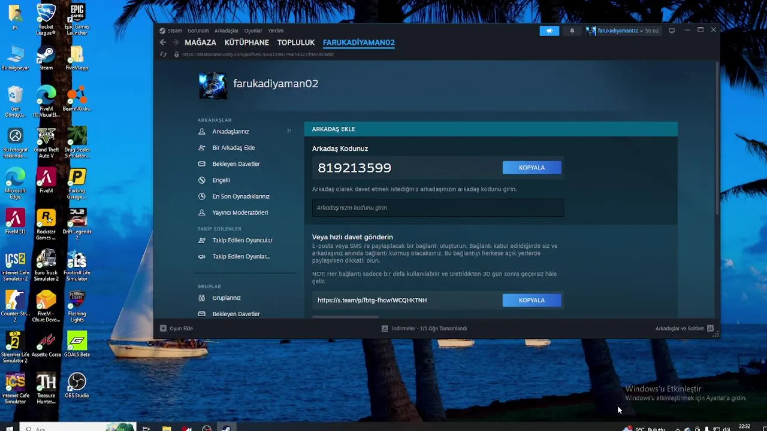Select Bu bilgisayar desktop icon
This screenshot has width=767, height=431.
click(x=15, y=58)
